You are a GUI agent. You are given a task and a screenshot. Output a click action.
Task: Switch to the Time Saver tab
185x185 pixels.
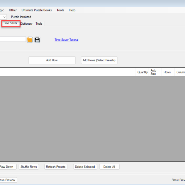pyautogui.click(x=10, y=23)
